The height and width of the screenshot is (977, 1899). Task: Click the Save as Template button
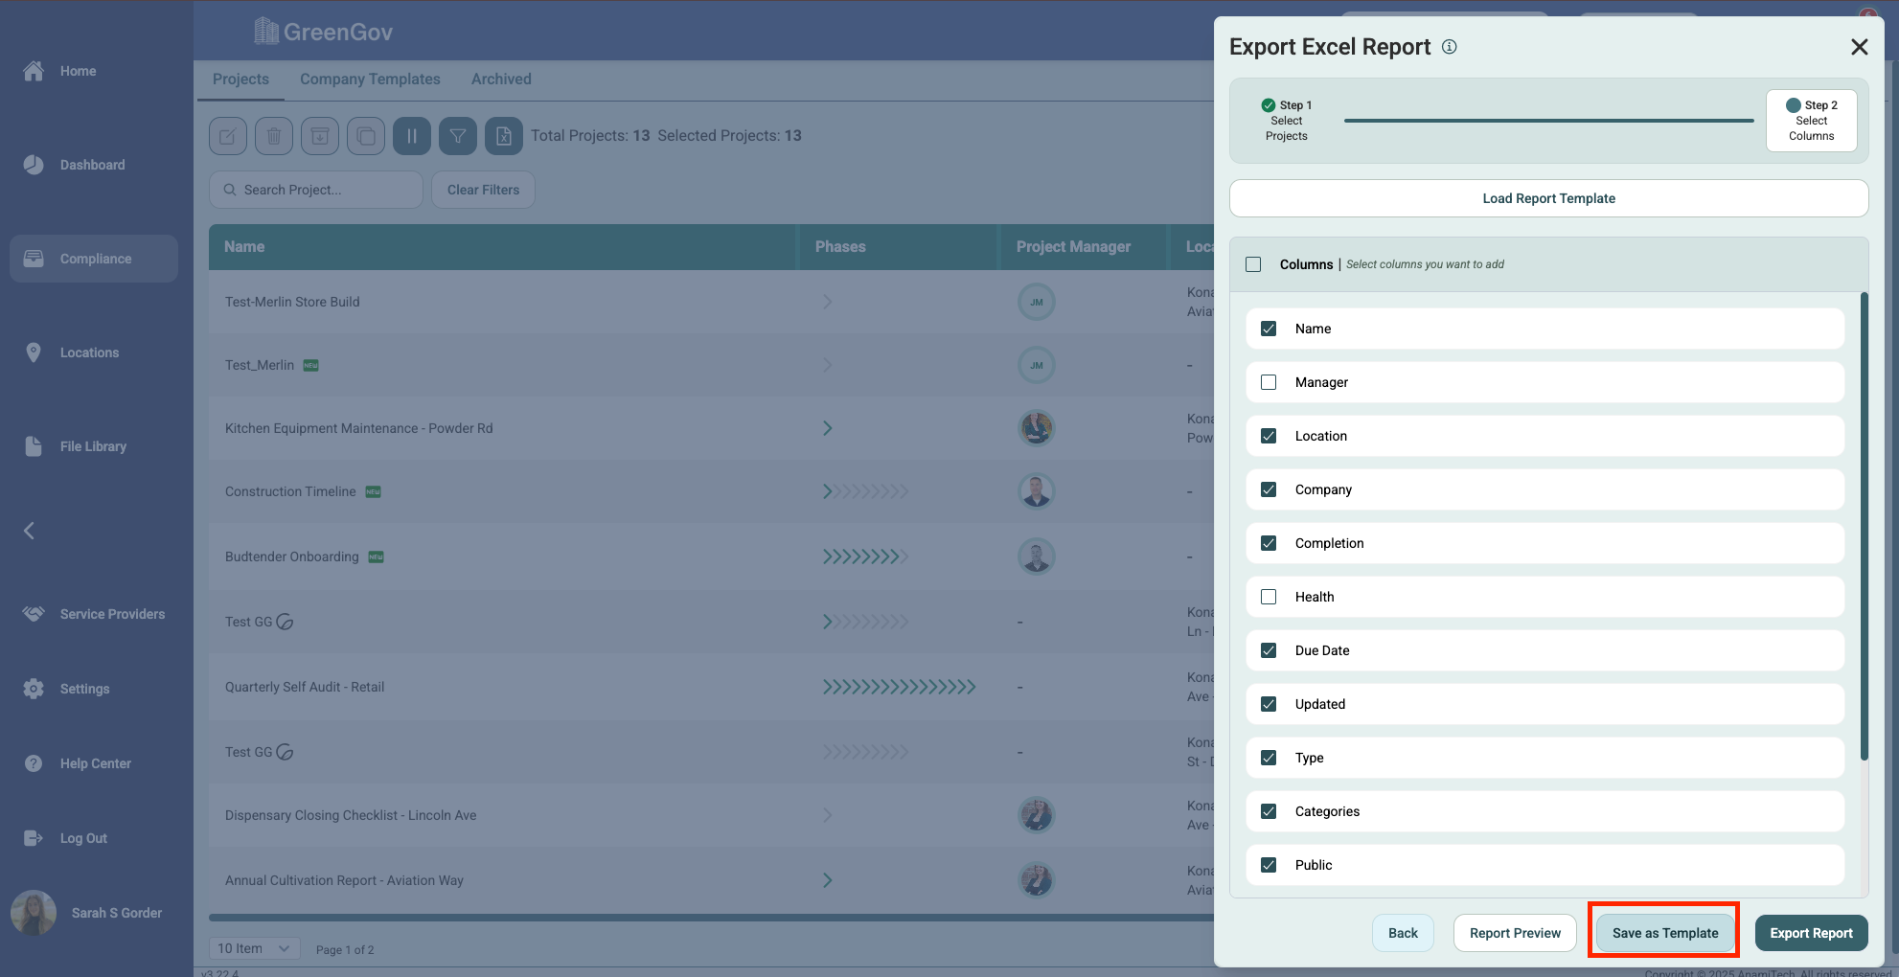(1664, 933)
